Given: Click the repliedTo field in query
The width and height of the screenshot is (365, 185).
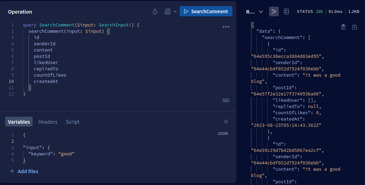Looking at the screenshot, I should point(46,69).
